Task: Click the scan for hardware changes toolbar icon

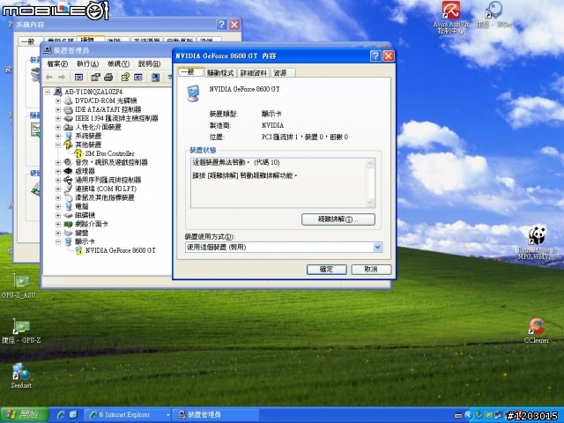Action: tap(155, 78)
